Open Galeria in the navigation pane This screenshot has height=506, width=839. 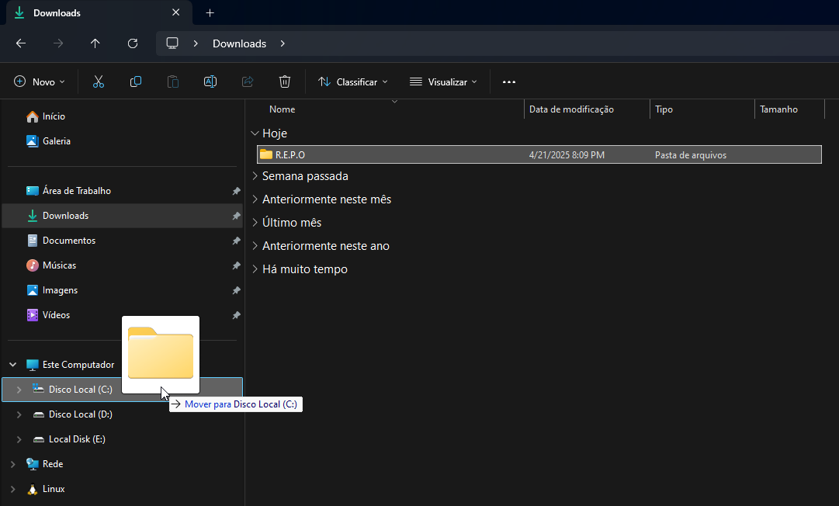click(x=56, y=141)
